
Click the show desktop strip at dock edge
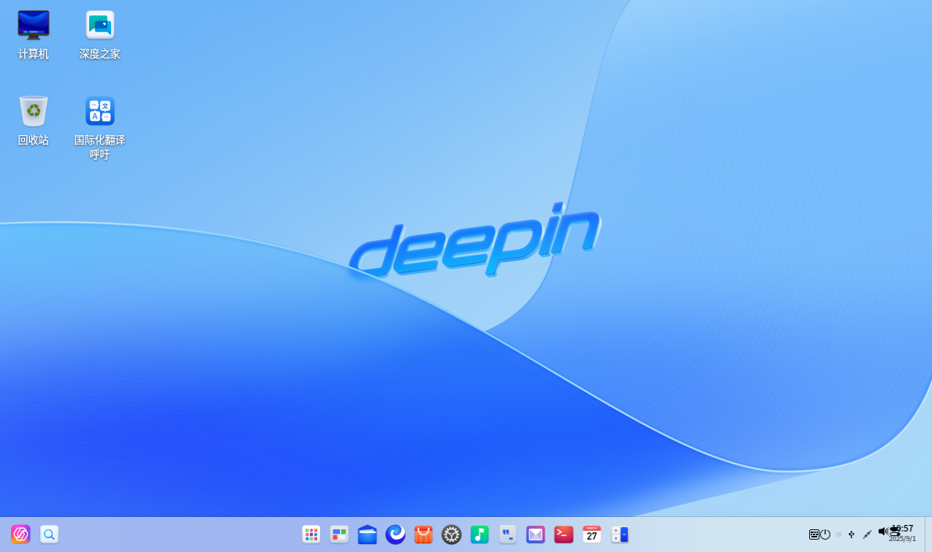coord(928,534)
